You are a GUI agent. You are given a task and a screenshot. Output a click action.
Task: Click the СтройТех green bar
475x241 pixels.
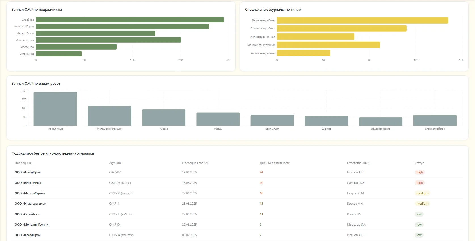coord(130,20)
